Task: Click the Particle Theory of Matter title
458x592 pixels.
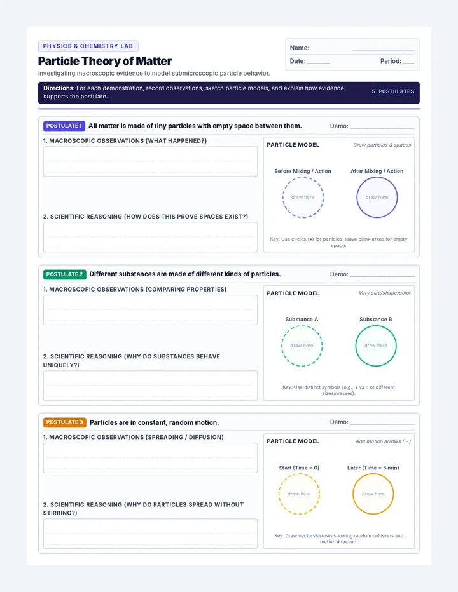Action: click(105, 61)
